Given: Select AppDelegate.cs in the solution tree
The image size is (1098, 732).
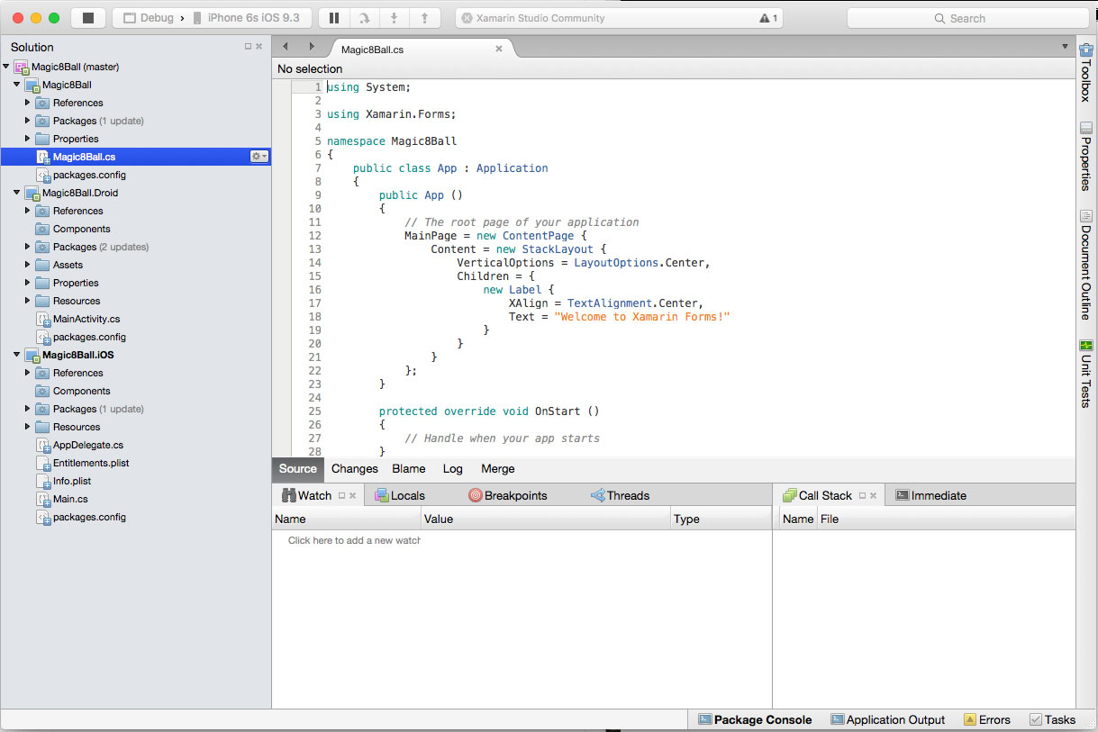Looking at the screenshot, I should (x=87, y=445).
